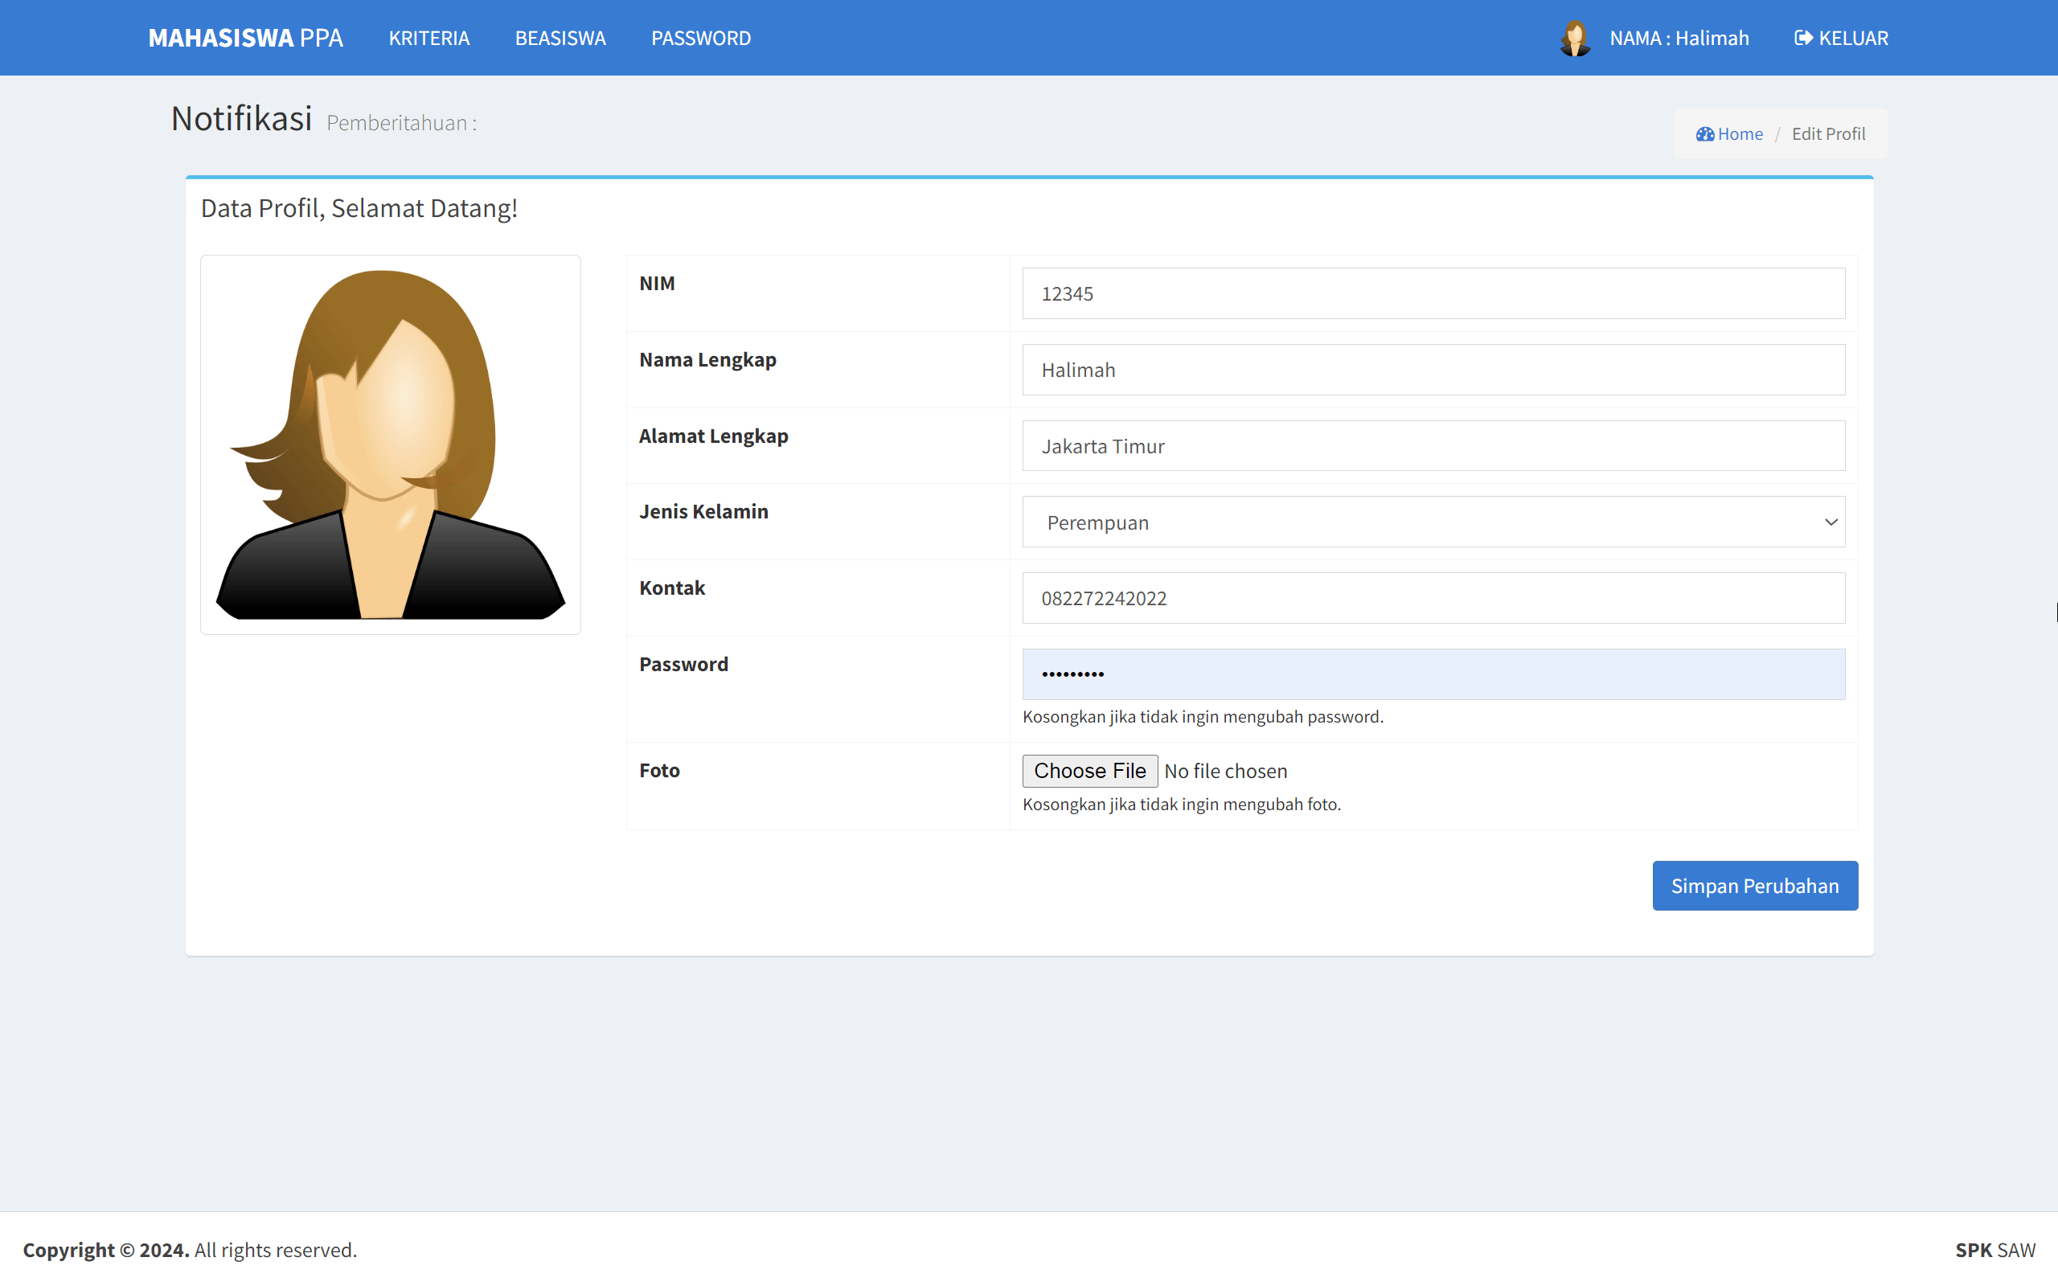2058x1286 pixels.
Task: Click KELUAR to log out
Action: pos(1840,38)
